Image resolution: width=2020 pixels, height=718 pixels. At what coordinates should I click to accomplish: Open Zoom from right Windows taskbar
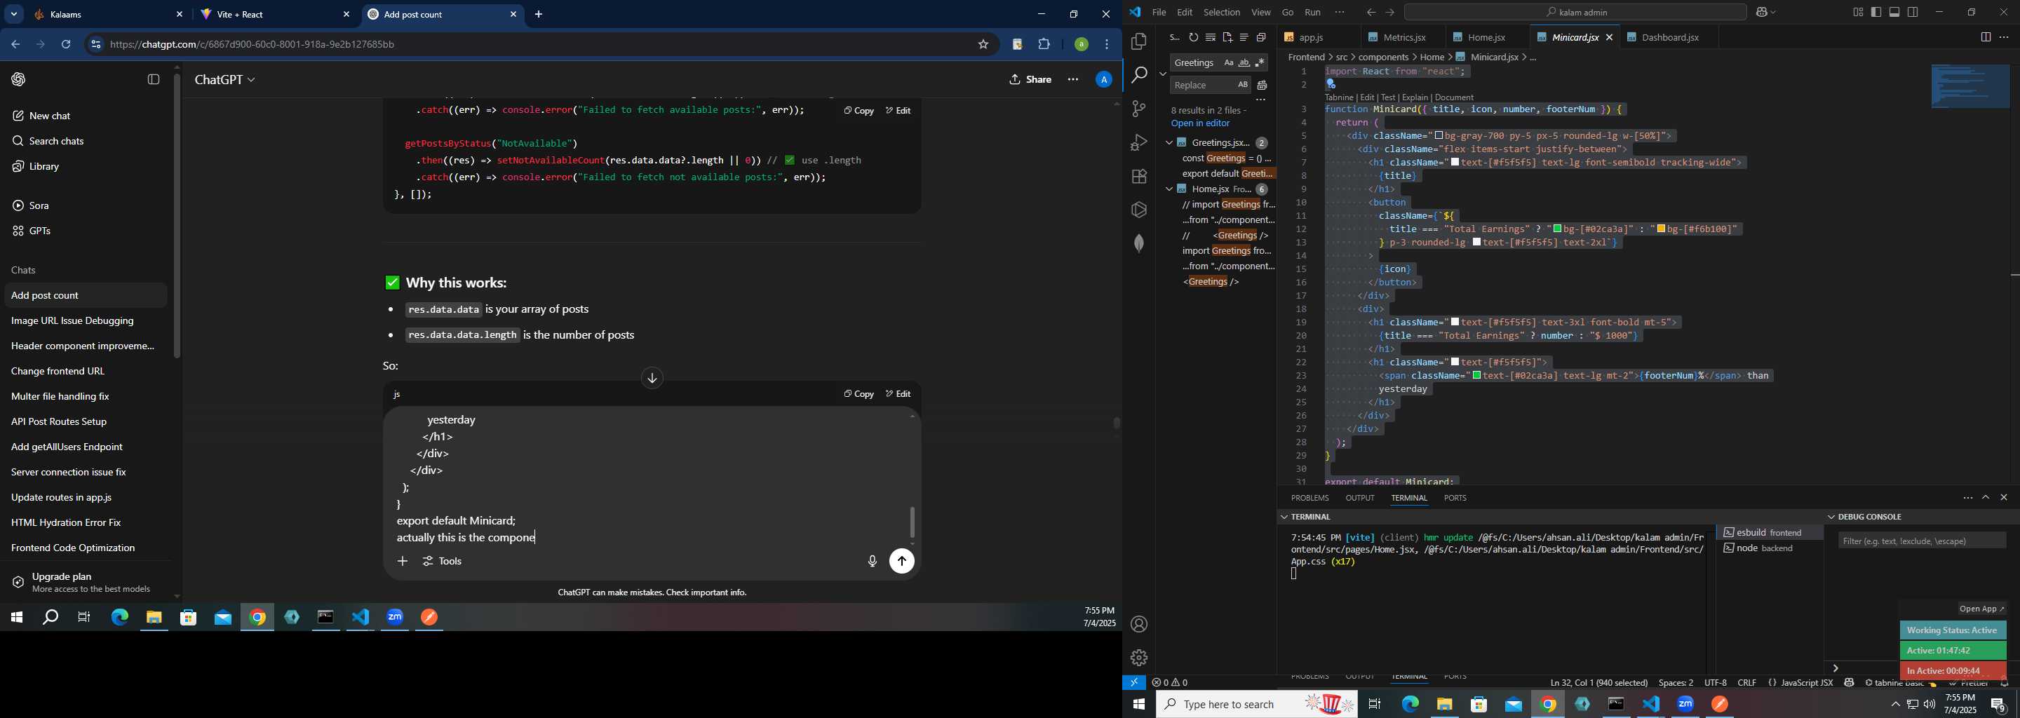1686,705
